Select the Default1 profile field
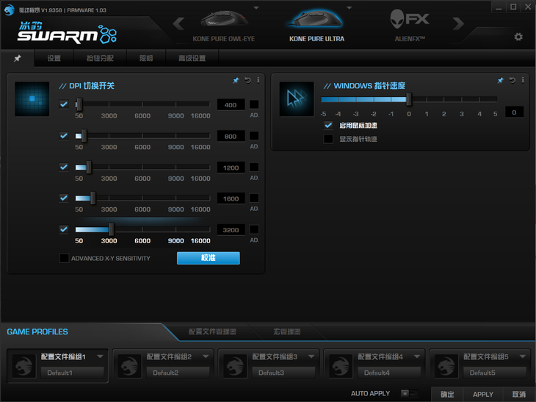The image size is (536, 402). coord(72,373)
